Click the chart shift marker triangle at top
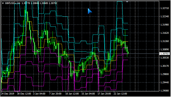Image resolution: width=171 pixels, height=97 pixels. 127,2
